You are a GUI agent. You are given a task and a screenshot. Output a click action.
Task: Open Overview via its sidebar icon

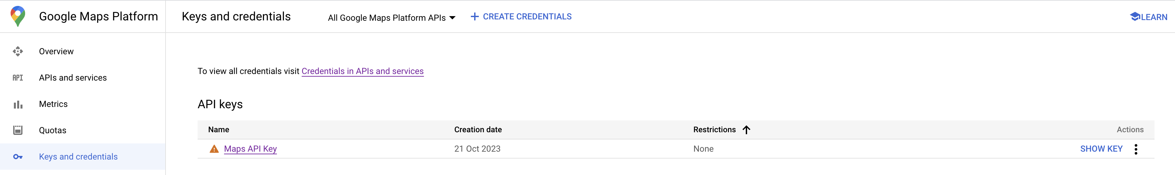[18, 51]
